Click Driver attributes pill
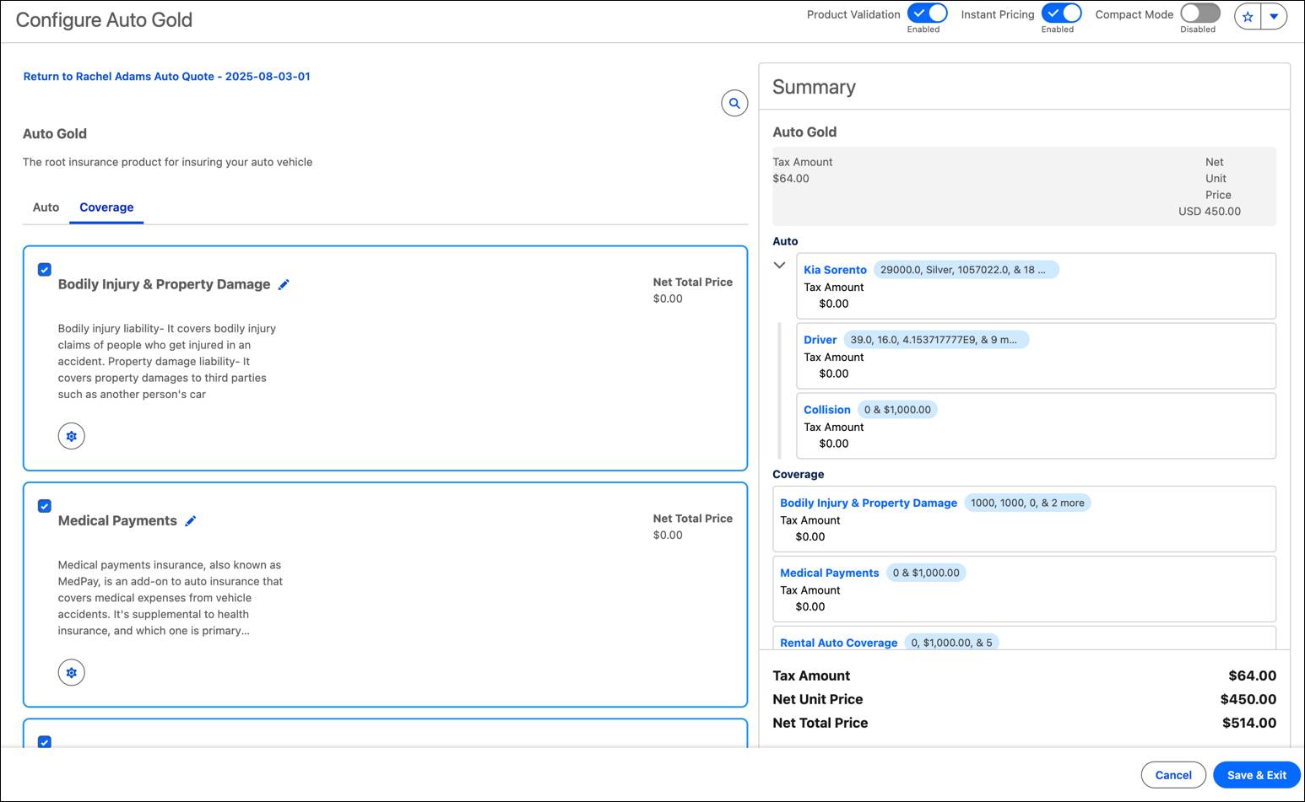Screen dimensions: 1305x802 pyautogui.click(x=936, y=340)
